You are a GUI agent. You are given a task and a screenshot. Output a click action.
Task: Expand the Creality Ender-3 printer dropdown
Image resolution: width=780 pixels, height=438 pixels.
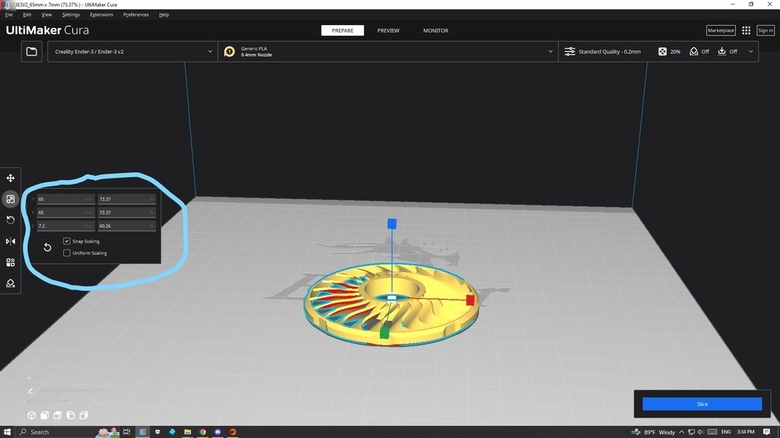point(133,52)
